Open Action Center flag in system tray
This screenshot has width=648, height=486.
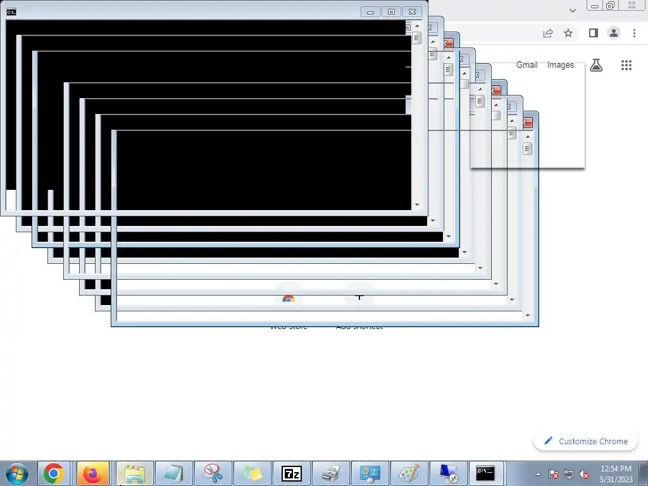pos(553,475)
